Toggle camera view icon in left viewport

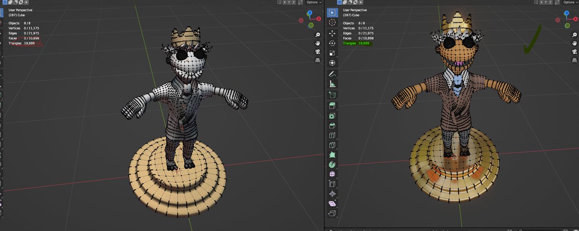tap(318, 51)
